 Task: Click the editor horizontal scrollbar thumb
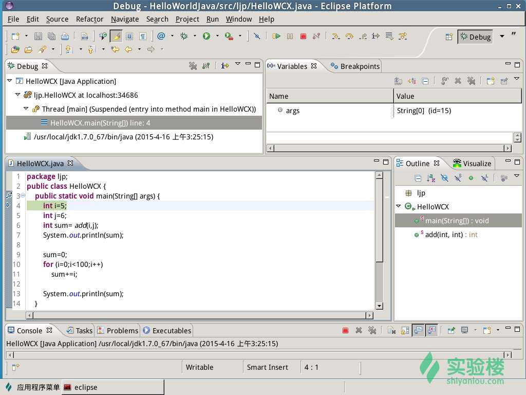(x=199, y=315)
